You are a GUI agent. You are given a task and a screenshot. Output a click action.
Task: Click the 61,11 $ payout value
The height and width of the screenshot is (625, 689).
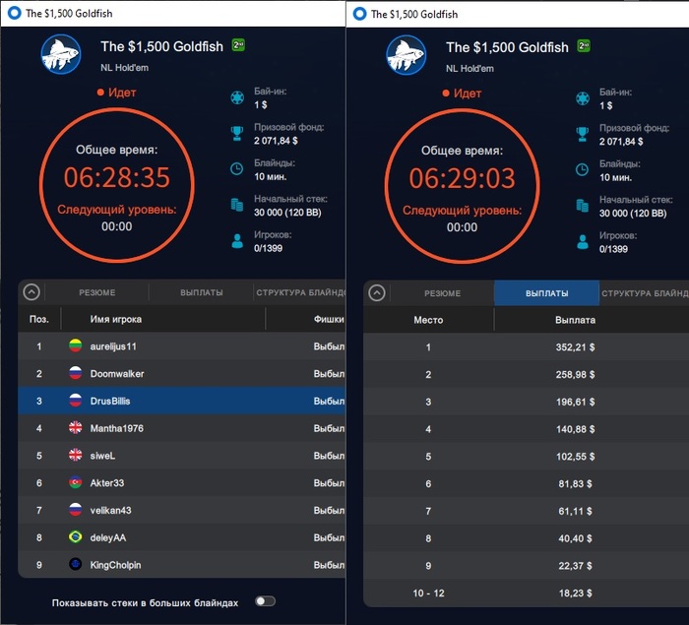click(x=575, y=511)
